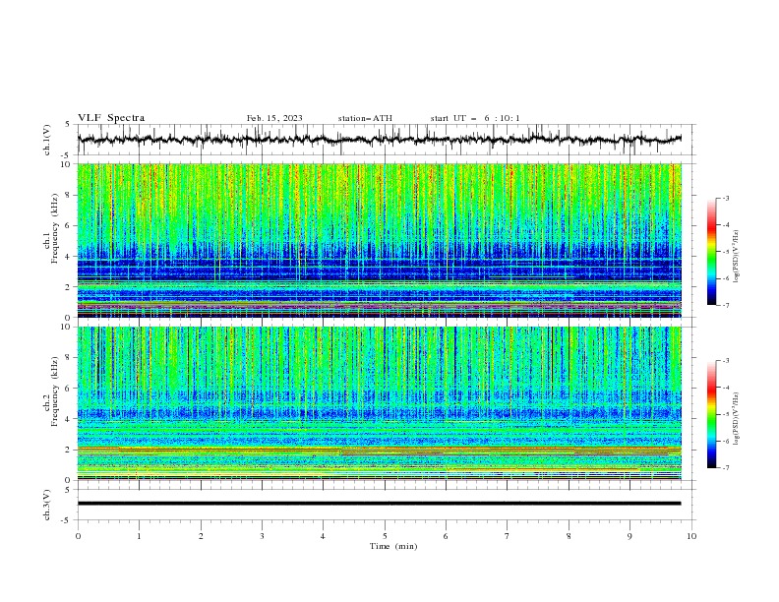Select the "start UT = 6 :10: 1" text
779x602 pixels.
point(475,118)
